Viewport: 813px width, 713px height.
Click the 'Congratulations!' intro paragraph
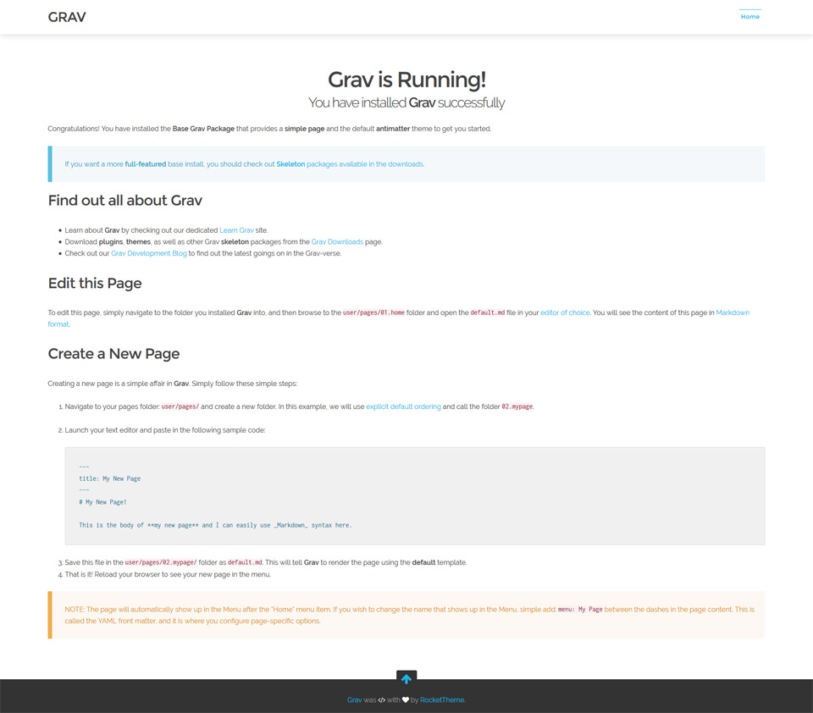coord(269,129)
